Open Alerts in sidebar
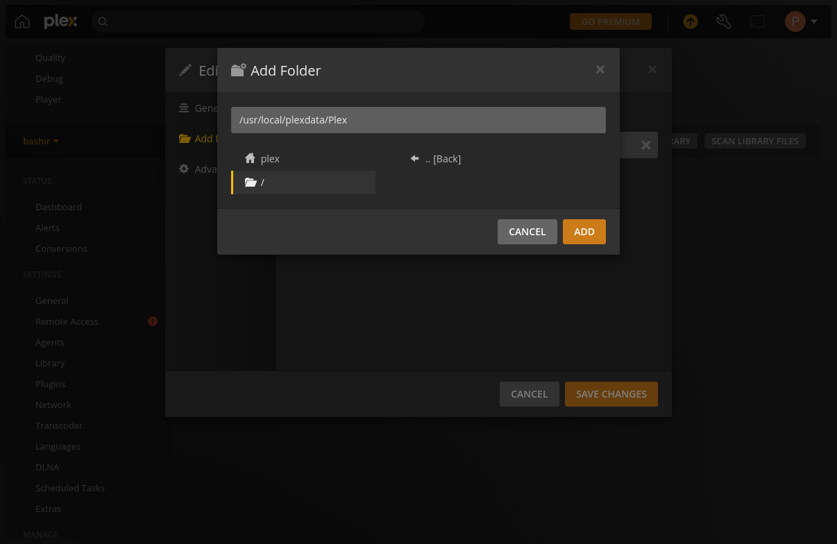837x544 pixels. [x=47, y=228]
